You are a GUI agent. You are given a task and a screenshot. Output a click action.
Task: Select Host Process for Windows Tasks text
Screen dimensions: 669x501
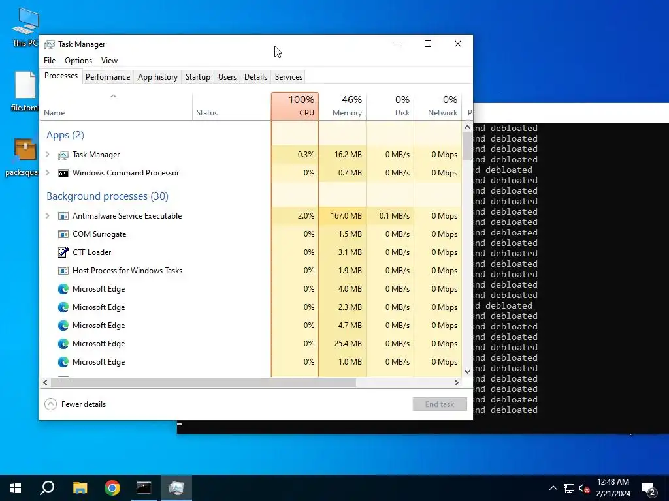click(x=127, y=271)
